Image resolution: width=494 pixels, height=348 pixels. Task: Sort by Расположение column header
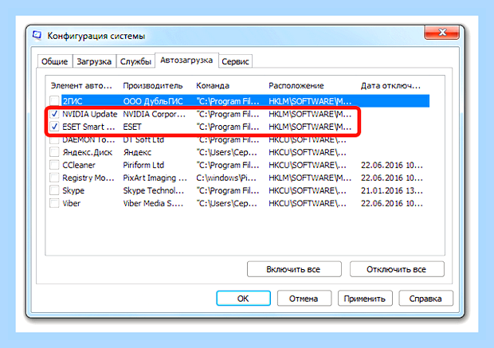296,86
